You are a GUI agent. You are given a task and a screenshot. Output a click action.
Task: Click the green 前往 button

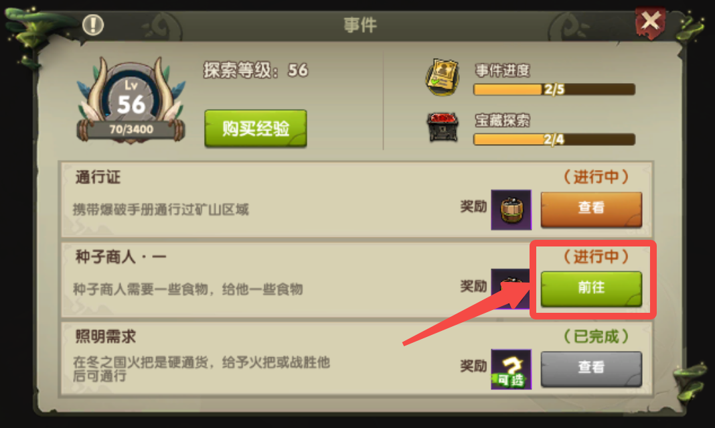[x=591, y=289]
